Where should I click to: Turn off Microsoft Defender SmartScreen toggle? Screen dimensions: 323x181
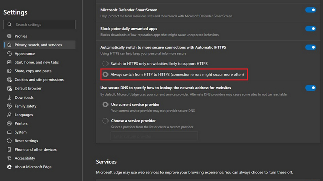[x=311, y=10]
